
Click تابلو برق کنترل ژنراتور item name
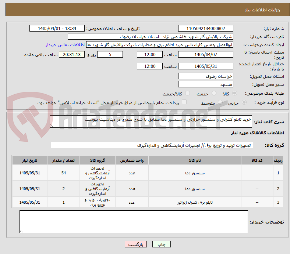195,202
